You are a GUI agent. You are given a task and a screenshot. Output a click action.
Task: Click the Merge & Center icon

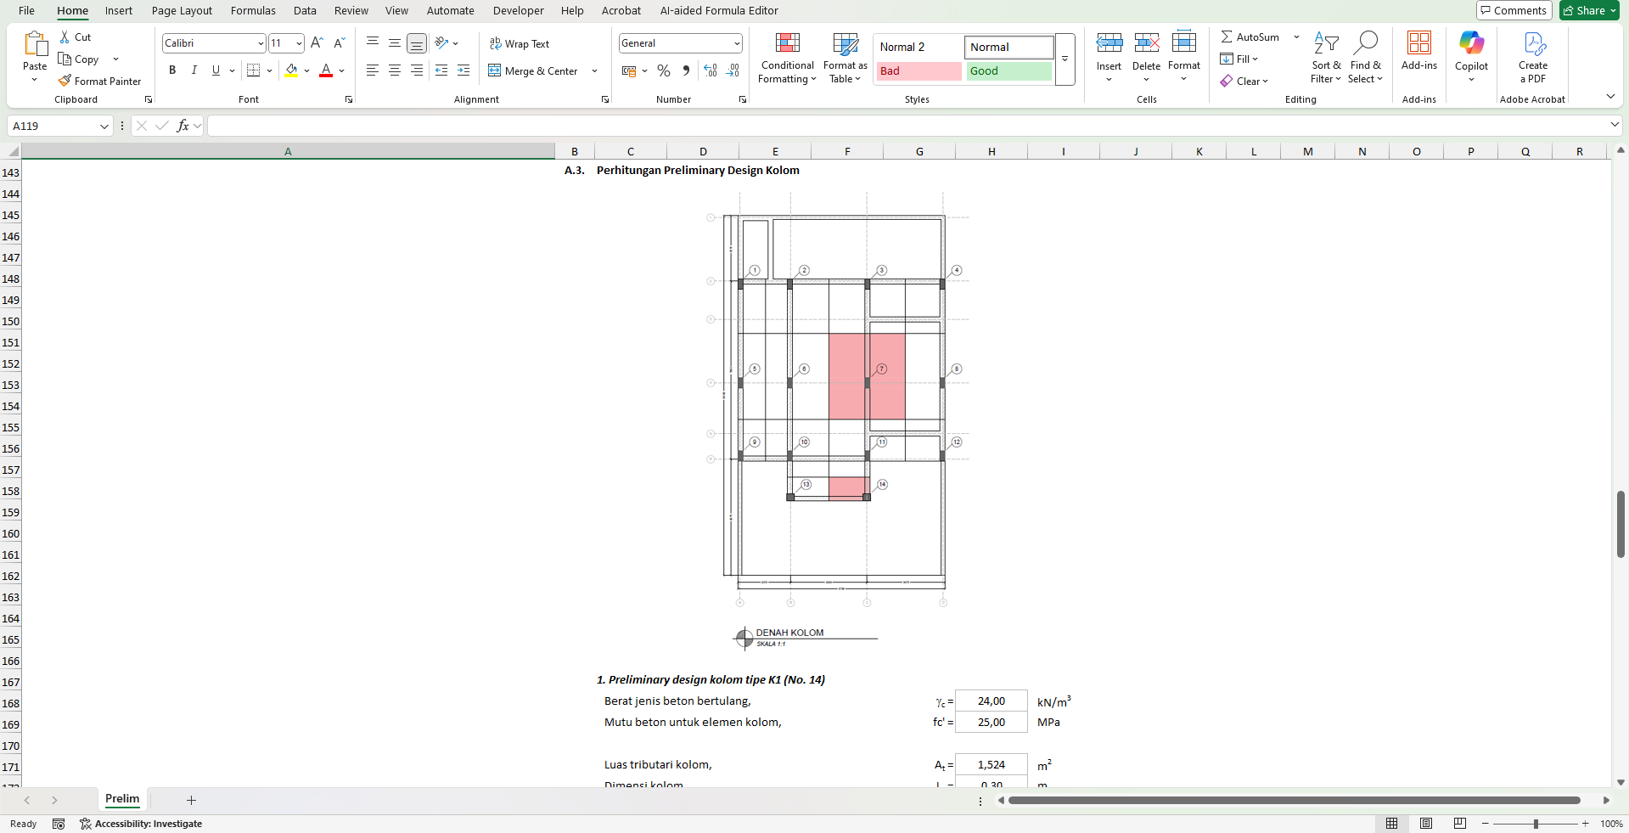click(x=495, y=70)
